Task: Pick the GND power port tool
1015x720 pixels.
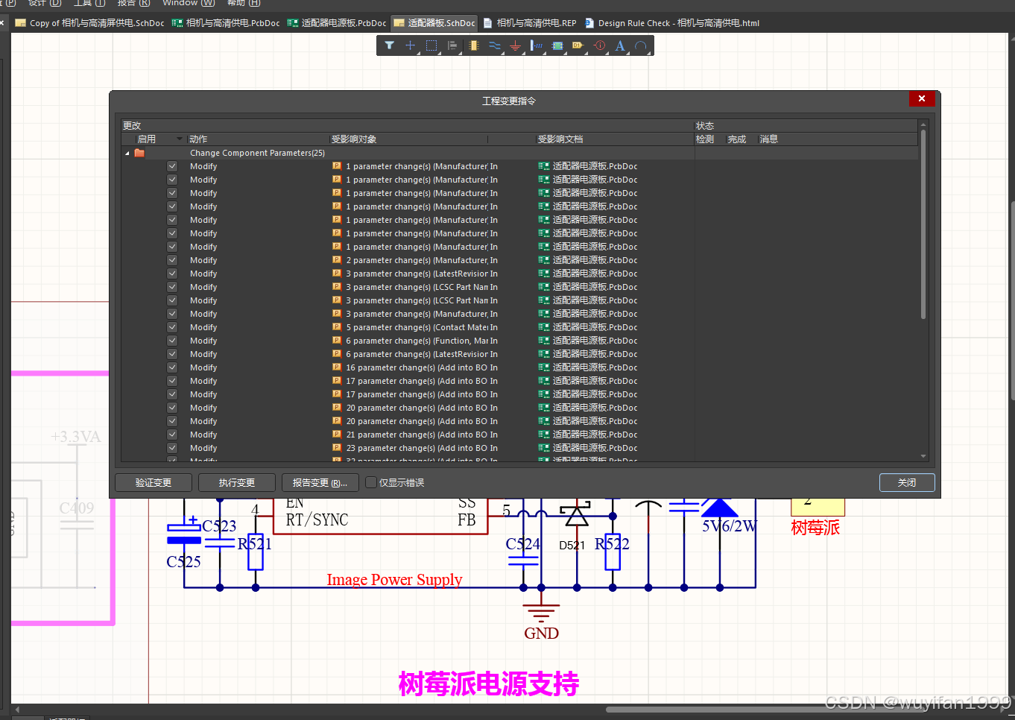Action: coord(515,45)
